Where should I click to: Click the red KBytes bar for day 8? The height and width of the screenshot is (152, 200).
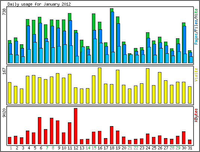[51, 131]
